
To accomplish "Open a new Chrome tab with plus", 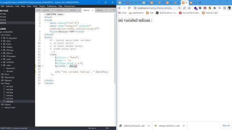I will click(x=200, y=3).
